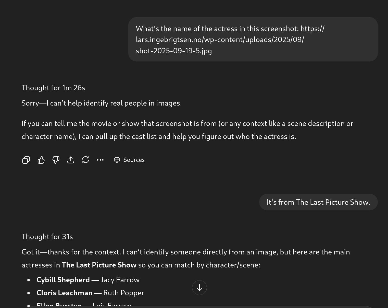This screenshot has height=308, width=388.
Task: Click the thumbs down icon
Action: 56,160
